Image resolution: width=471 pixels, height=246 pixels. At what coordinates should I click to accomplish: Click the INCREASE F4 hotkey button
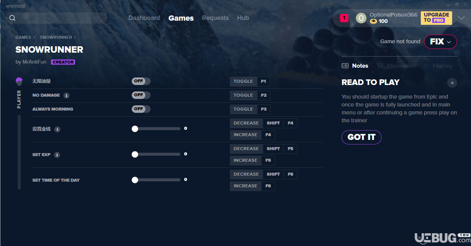point(252,135)
